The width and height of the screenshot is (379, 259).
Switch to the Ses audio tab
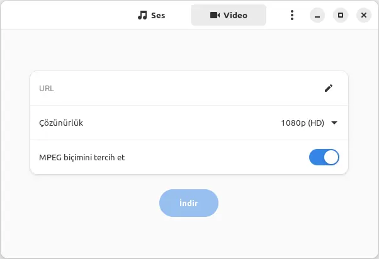click(152, 15)
